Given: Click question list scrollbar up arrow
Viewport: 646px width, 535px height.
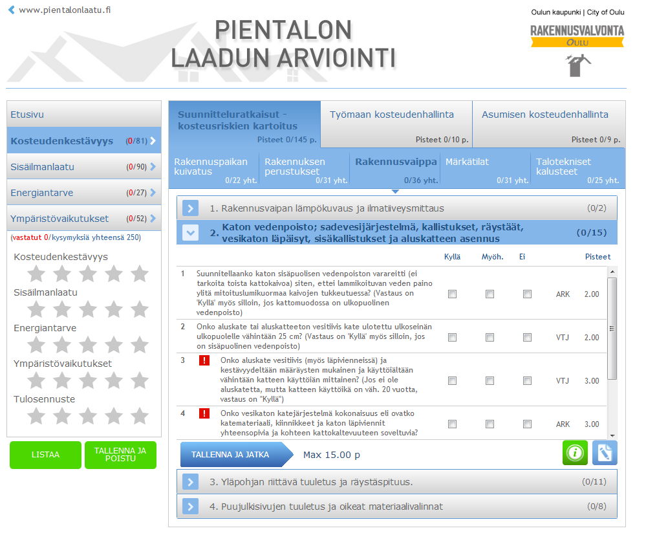Looking at the screenshot, I should tap(612, 272).
